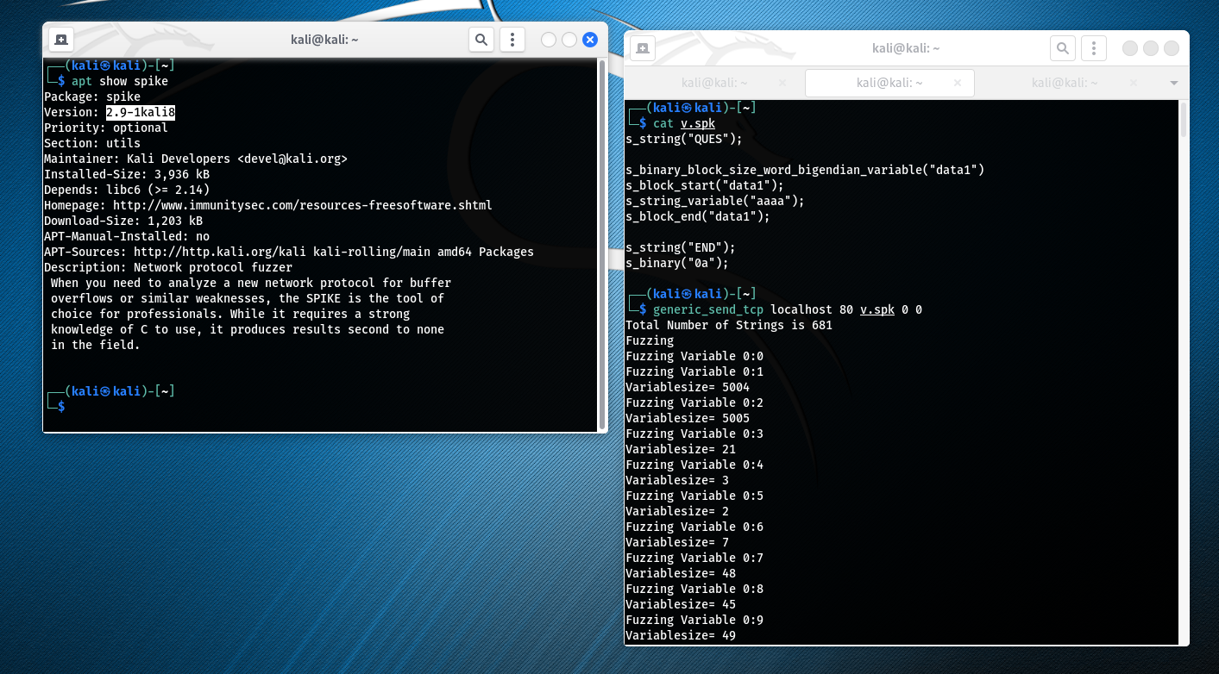
Task: Open the three-dot menu in tabbed terminal
Action: pyautogui.click(x=1094, y=48)
